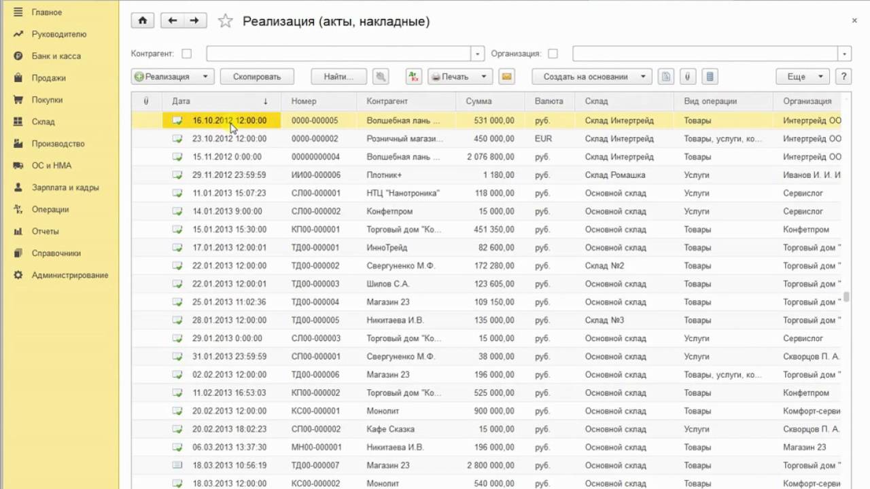
Task: Open Склад section
Action: pos(43,122)
